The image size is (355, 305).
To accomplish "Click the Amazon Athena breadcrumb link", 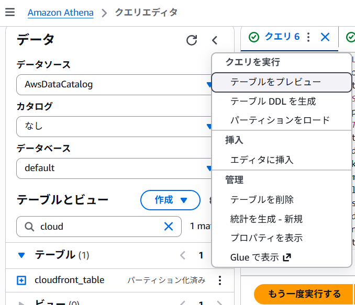I will pos(60,13).
